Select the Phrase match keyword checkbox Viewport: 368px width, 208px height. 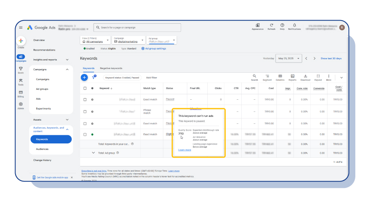[85, 112]
